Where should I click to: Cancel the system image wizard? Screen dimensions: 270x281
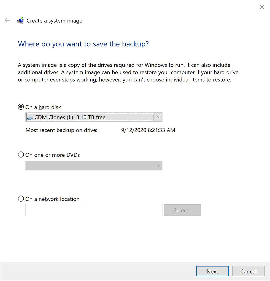click(x=249, y=271)
